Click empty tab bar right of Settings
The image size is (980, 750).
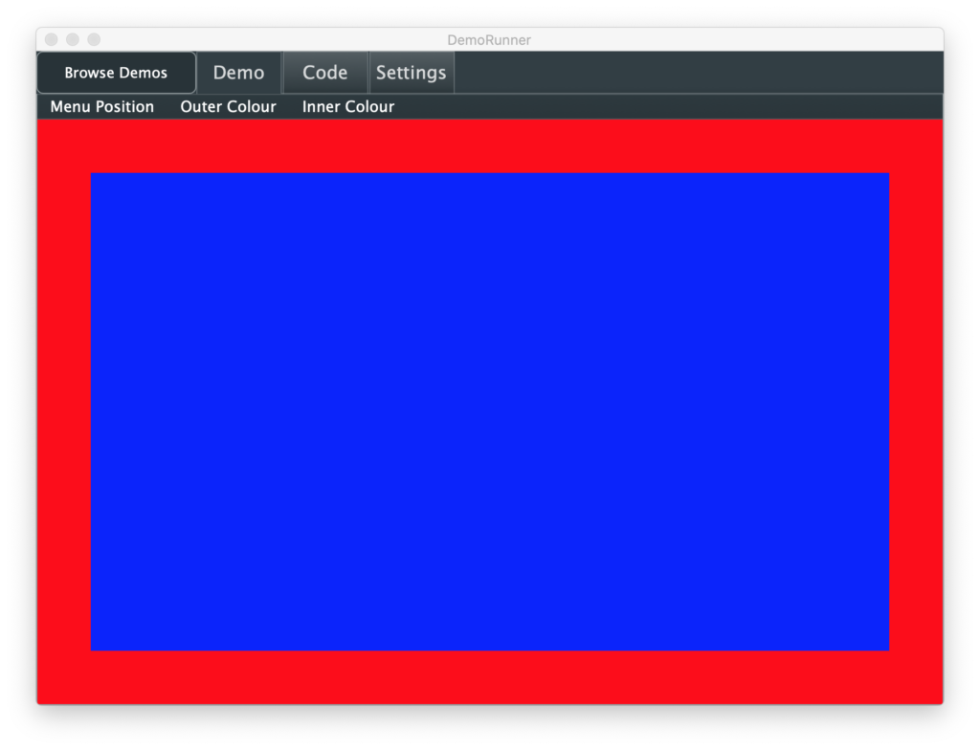click(x=699, y=73)
